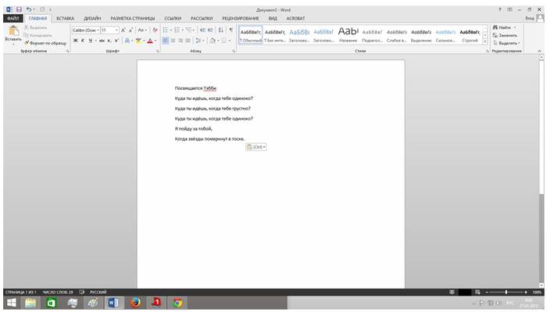Click the Save icon in quick access
Screen dimensions: 547x312
(x=20, y=9)
